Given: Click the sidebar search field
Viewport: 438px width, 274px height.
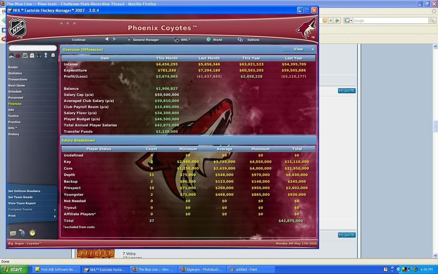Looking at the screenshot, I should (x=33, y=48).
